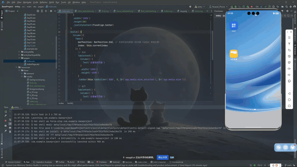Switch to the my.png editor tab

pos(183,11)
